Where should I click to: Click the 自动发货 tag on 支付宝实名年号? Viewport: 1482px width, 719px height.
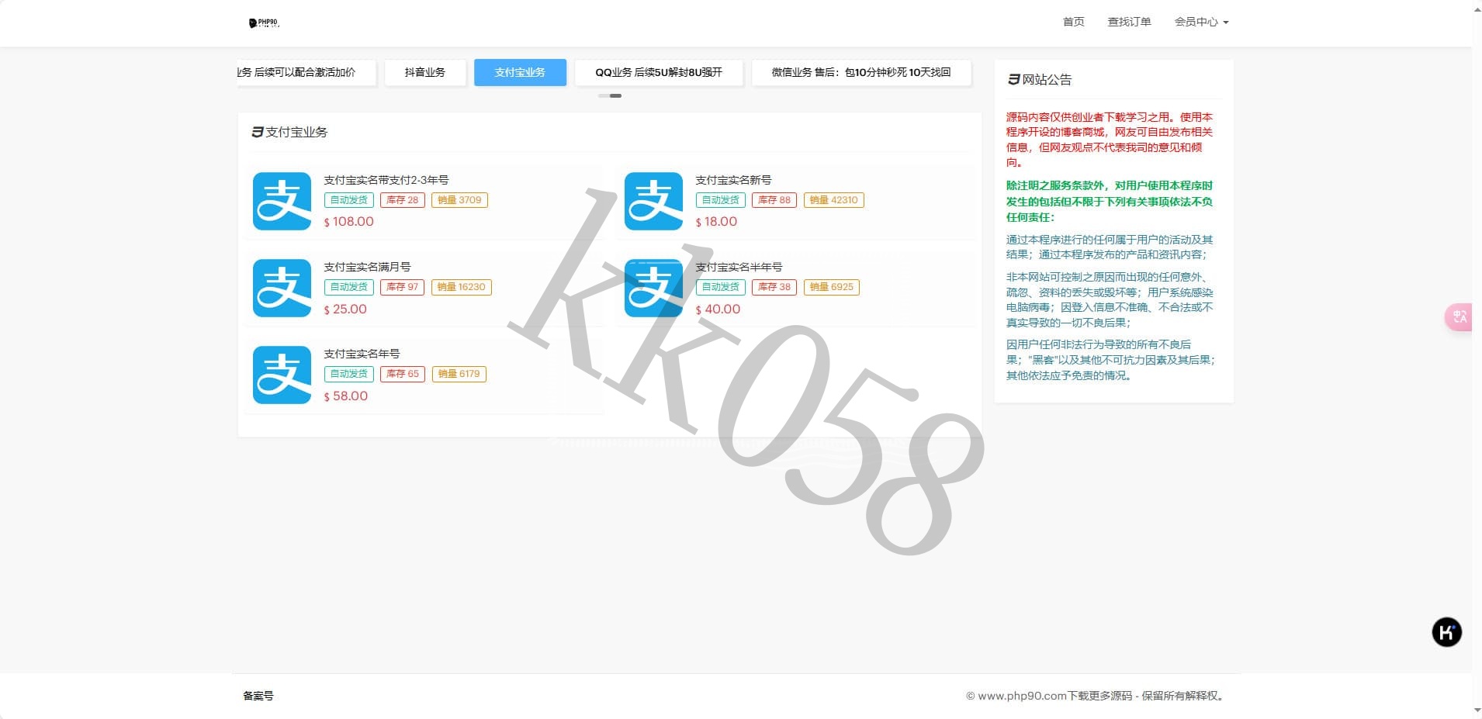[x=349, y=374]
